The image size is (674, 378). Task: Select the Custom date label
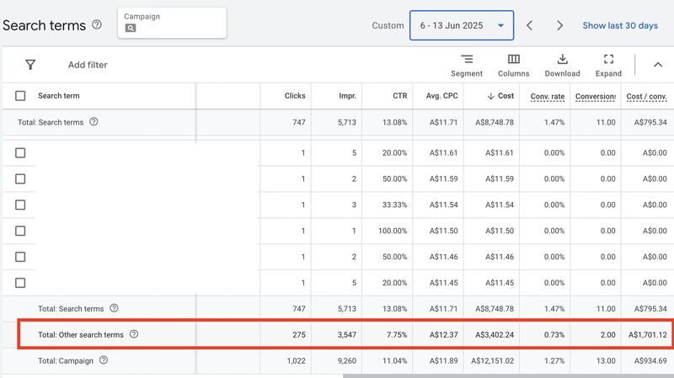coord(388,25)
